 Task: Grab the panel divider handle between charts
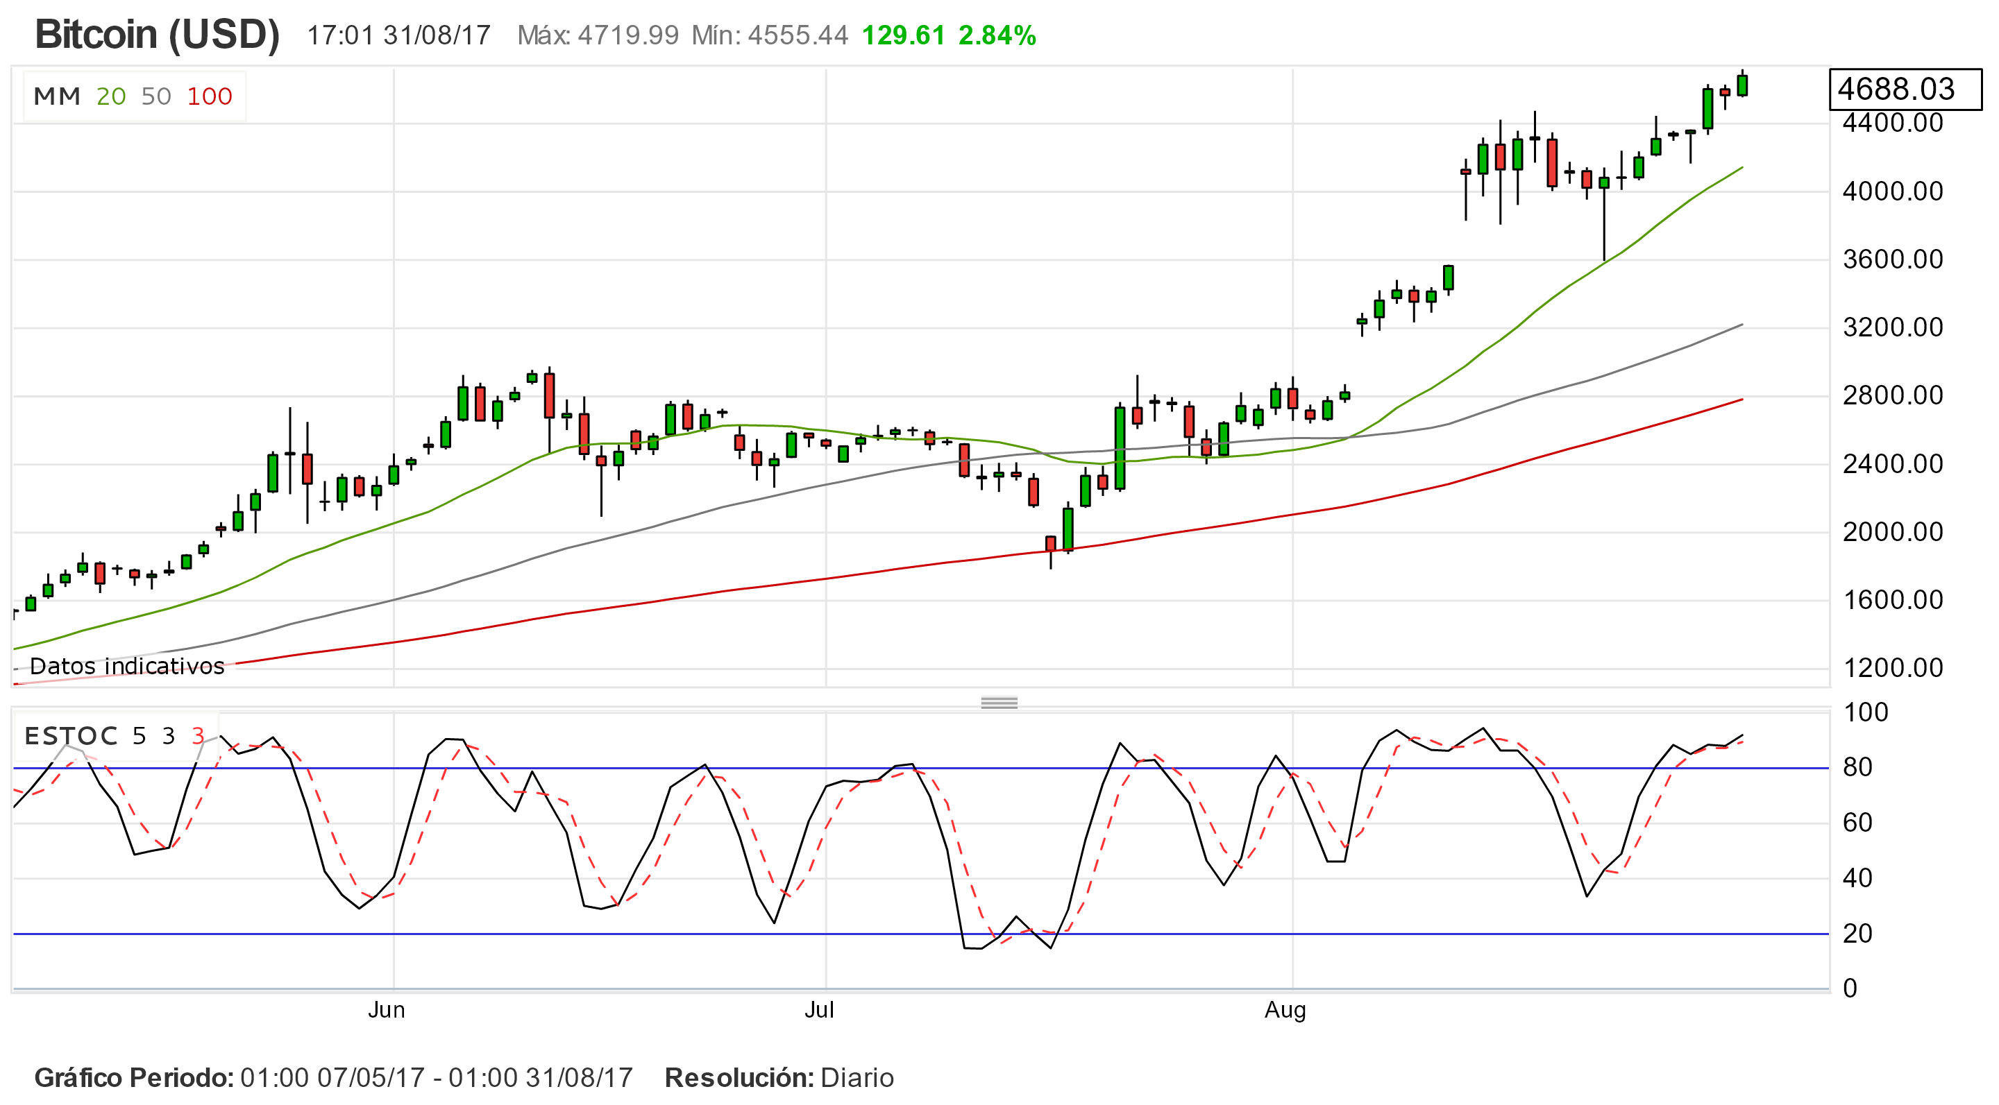tap(999, 703)
